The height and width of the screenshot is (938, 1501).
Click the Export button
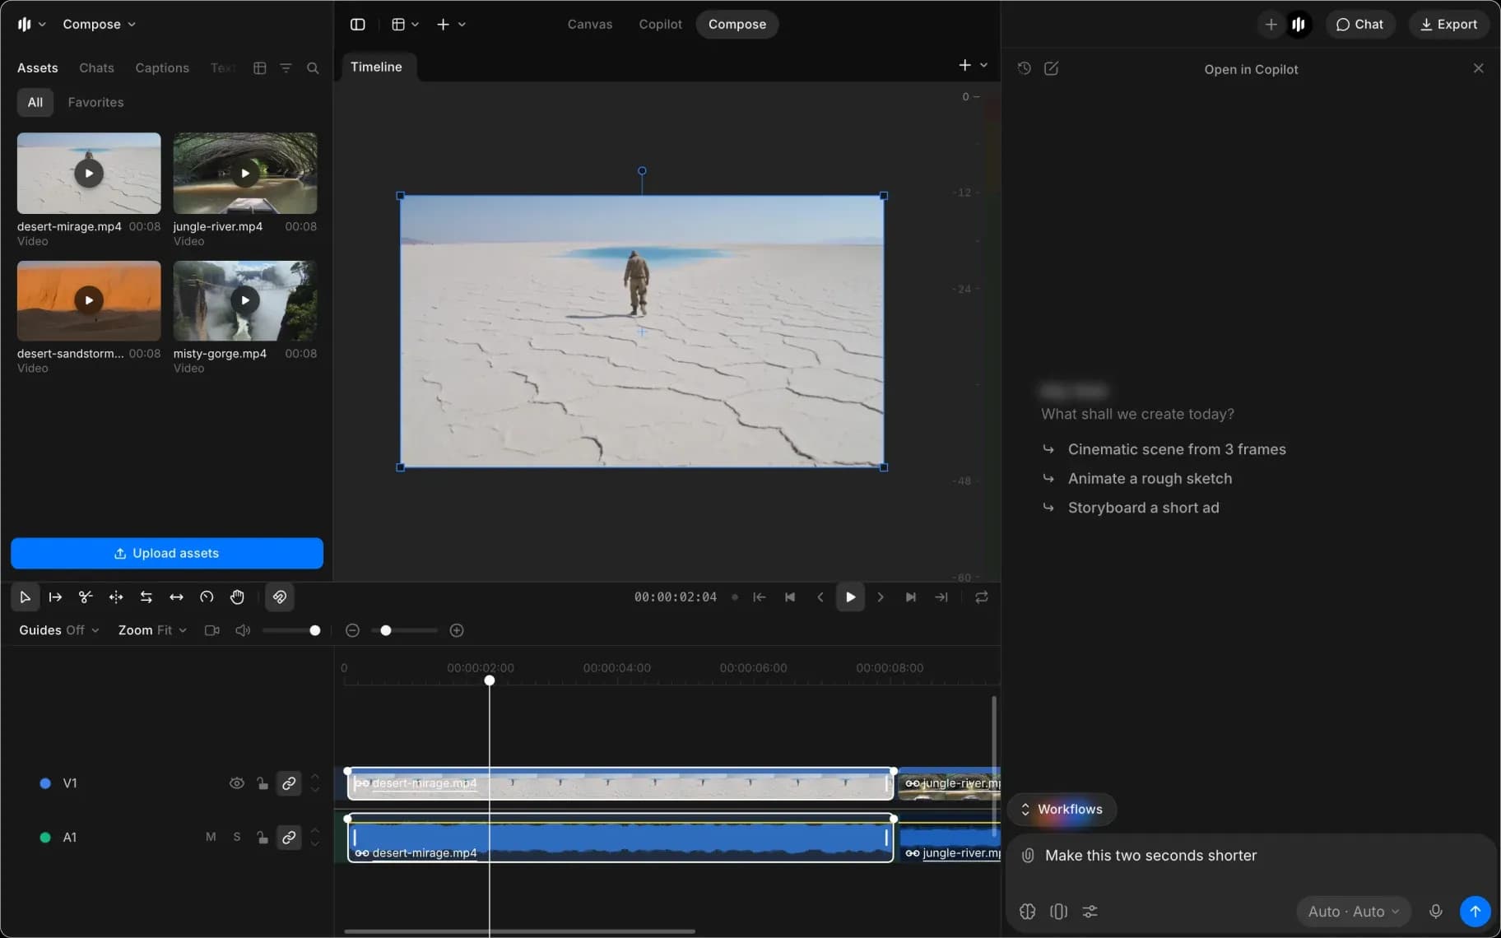pos(1449,25)
